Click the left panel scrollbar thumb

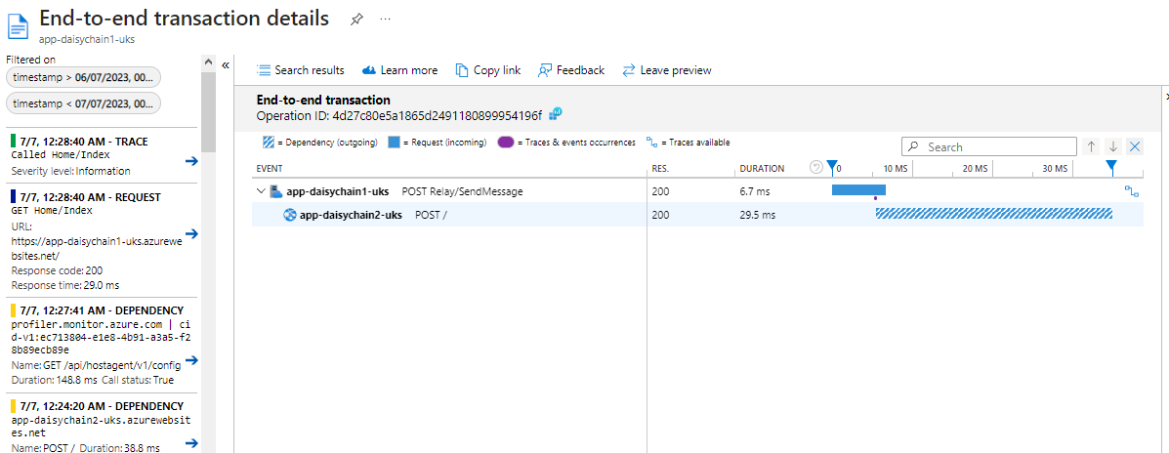pyautogui.click(x=208, y=111)
